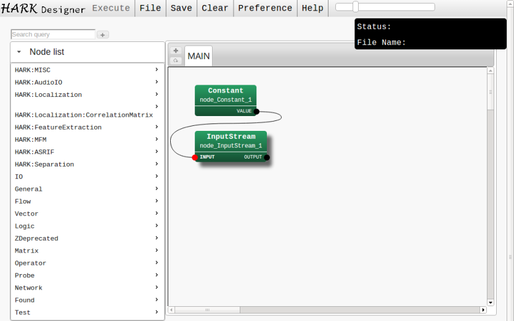The image size is (514, 321).
Task: Switch to the MAIN tab
Action: coord(198,56)
